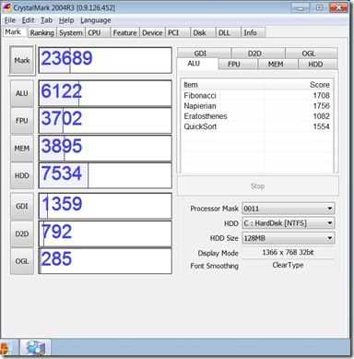Screen dimensions: 354x359
Task: Click the CrystalMark title bar icon
Action: (x=7, y=7)
